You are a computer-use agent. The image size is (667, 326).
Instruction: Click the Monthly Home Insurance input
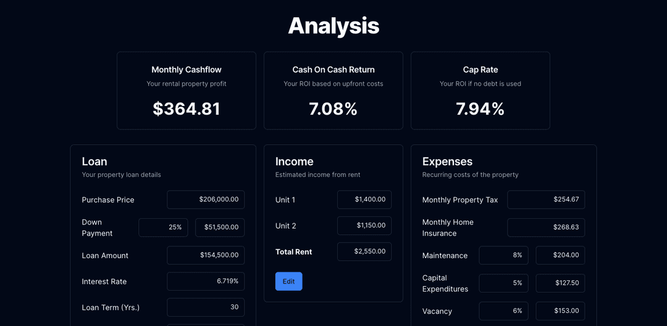tap(546, 227)
